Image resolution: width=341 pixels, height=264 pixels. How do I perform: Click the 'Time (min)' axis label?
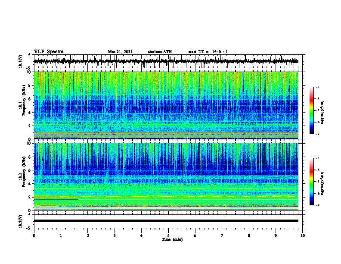pyautogui.click(x=172, y=239)
